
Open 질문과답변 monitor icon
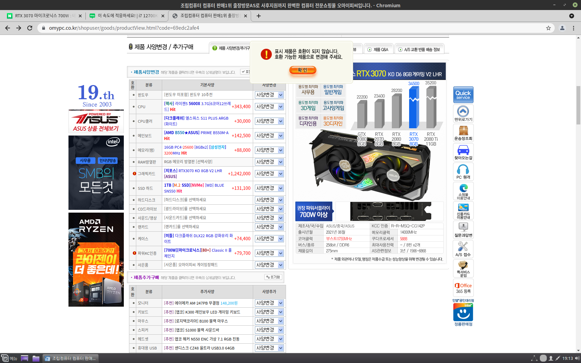click(x=463, y=230)
